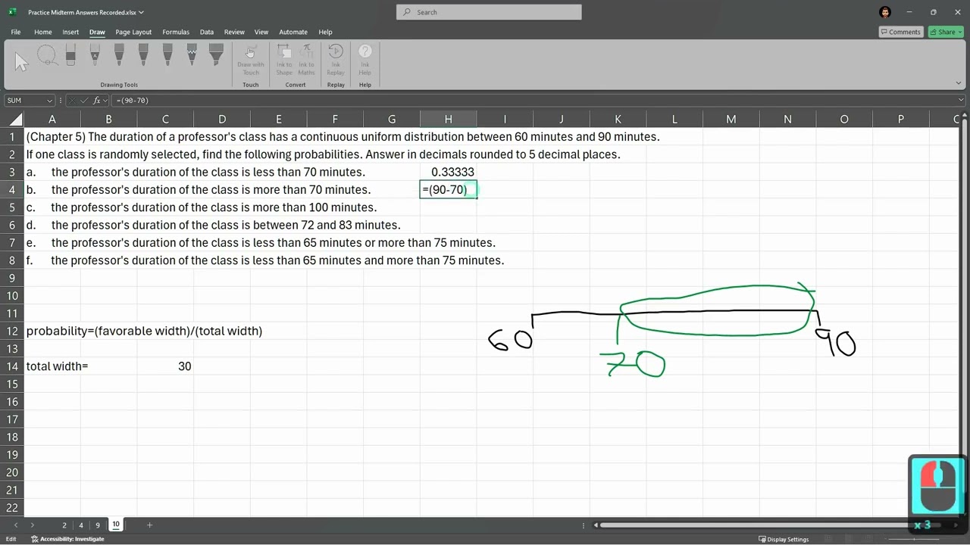Click the '(Chapter 5)' problem statement in row 1
This screenshot has height=545, width=970.
click(343, 137)
